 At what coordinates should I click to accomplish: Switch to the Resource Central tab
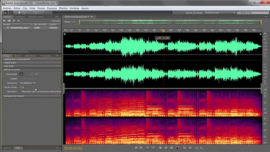(x=36, y=17)
